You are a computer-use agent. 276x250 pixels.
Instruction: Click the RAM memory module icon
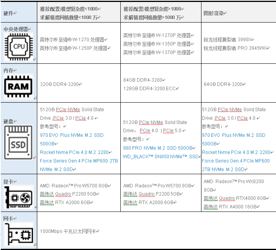(18, 87)
